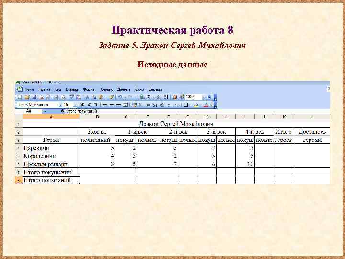
Task: Click the Open file folder icon
Action: (x=27, y=97)
